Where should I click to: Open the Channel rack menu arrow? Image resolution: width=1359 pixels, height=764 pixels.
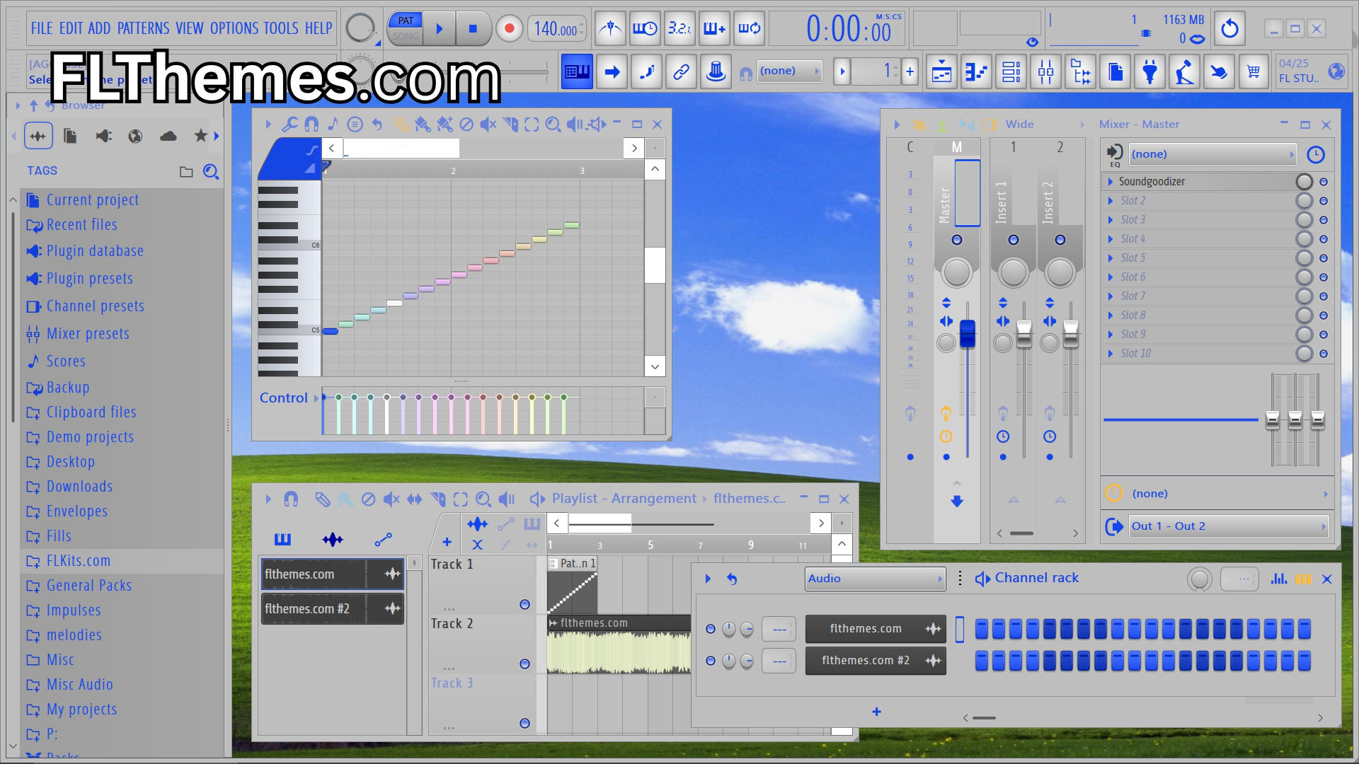(708, 579)
